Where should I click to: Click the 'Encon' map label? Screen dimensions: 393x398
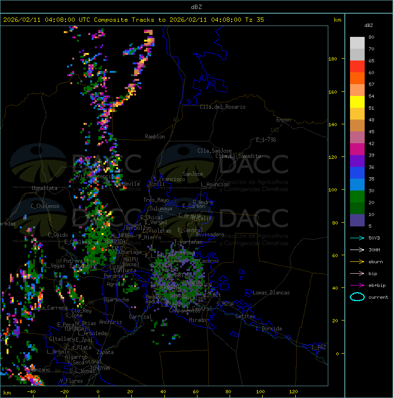(x=283, y=120)
